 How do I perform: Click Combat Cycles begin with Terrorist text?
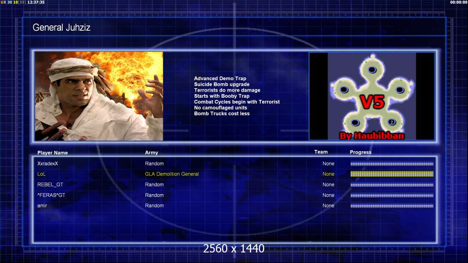(x=237, y=102)
